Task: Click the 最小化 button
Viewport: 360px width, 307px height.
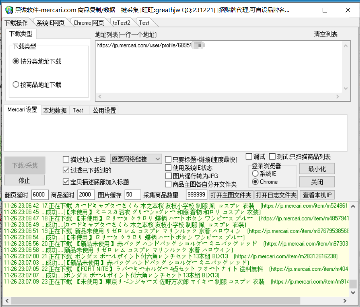Action: 317,169
